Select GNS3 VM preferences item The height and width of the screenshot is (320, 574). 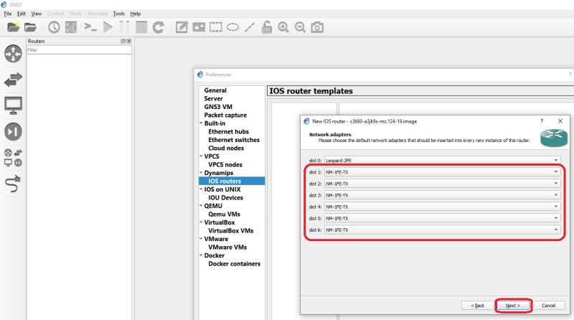218,107
